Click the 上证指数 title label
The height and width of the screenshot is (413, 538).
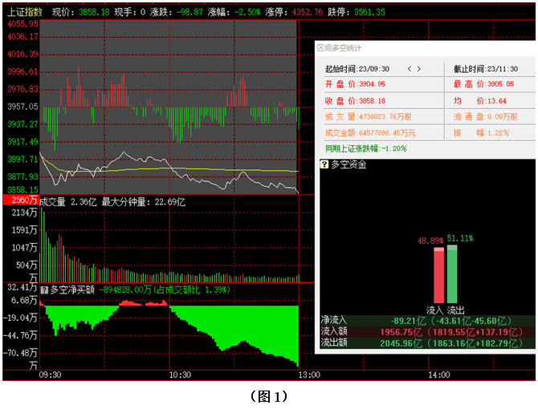pos(24,12)
